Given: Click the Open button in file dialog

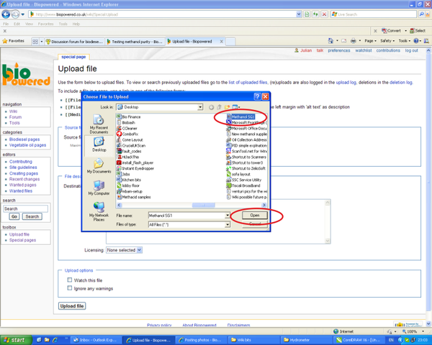Looking at the screenshot, I should 255,215.
